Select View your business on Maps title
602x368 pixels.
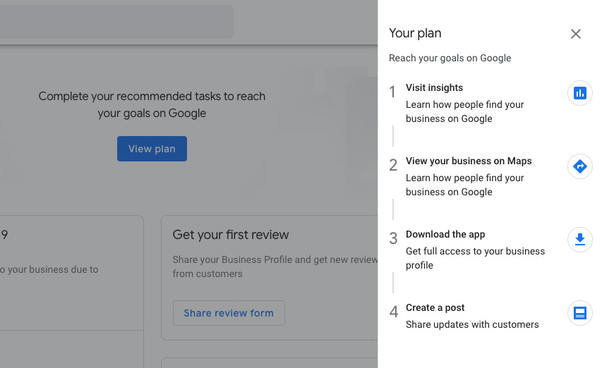click(469, 161)
